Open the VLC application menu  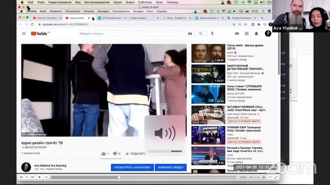click(30, 2)
